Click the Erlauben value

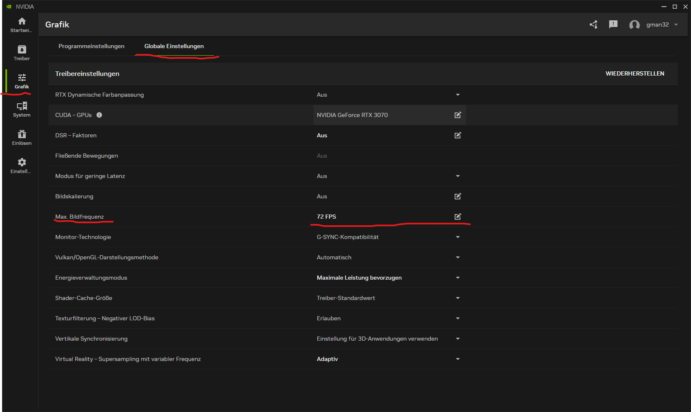[x=328, y=318]
